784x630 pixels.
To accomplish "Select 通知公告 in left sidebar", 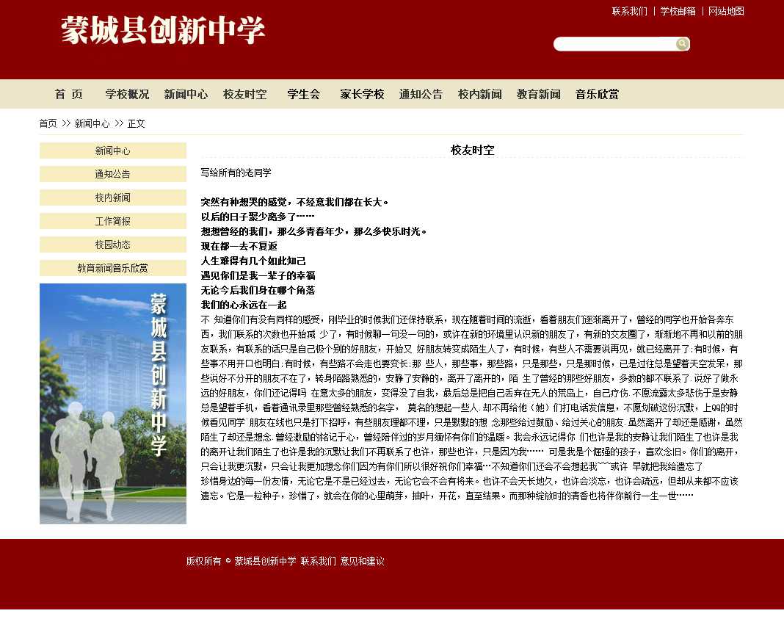I will point(112,175).
